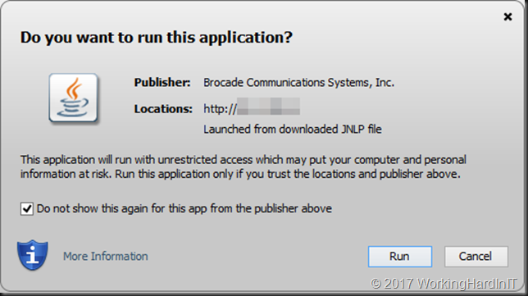The height and width of the screenshot is (296, 528).
Task: Click the 2017 WorkingHardInIT watermark
Action: pyautogui.click(x=450, y=284)
